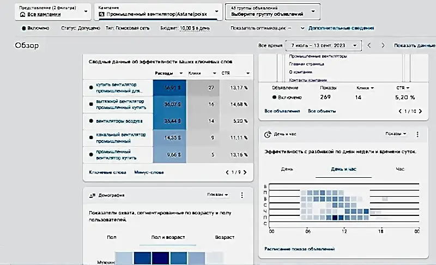Click the Демография card icon

point(92,196)
